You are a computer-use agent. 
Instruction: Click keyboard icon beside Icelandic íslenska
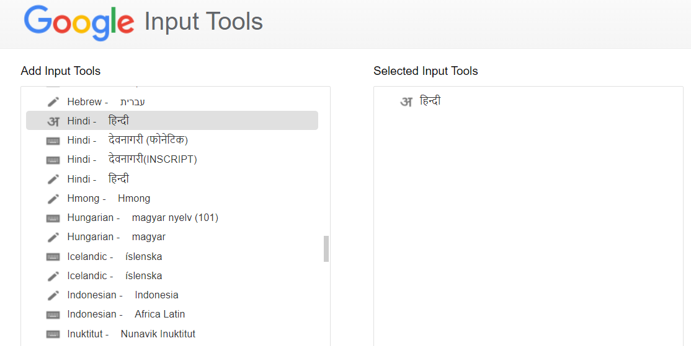[x=53, y=257]
